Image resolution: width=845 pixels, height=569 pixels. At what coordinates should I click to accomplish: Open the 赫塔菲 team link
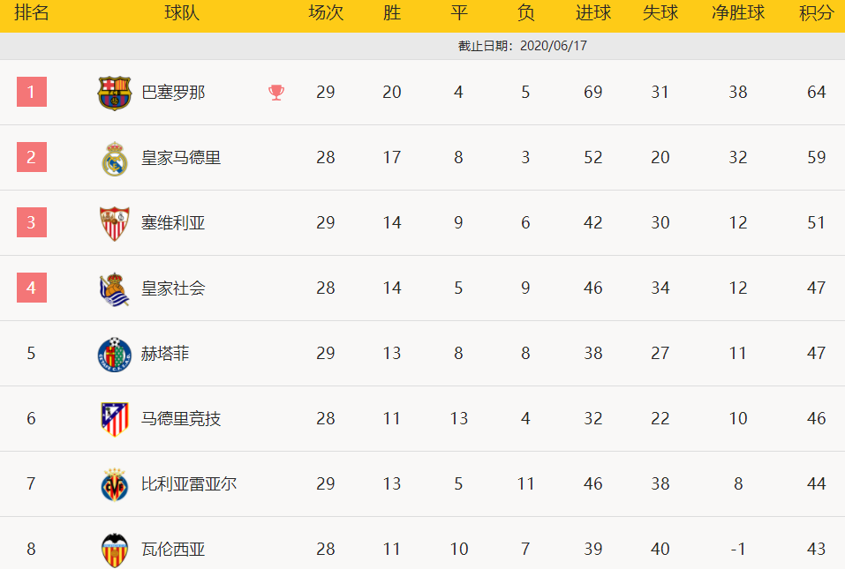click(165, 354)
